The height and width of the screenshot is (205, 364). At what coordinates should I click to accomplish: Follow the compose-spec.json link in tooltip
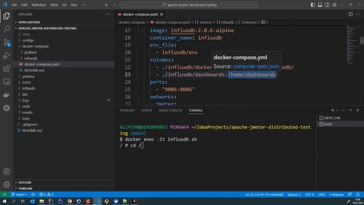pos(256,67)
